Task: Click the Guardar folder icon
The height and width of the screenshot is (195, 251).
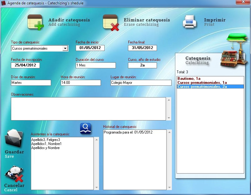Action: point(14,138)
